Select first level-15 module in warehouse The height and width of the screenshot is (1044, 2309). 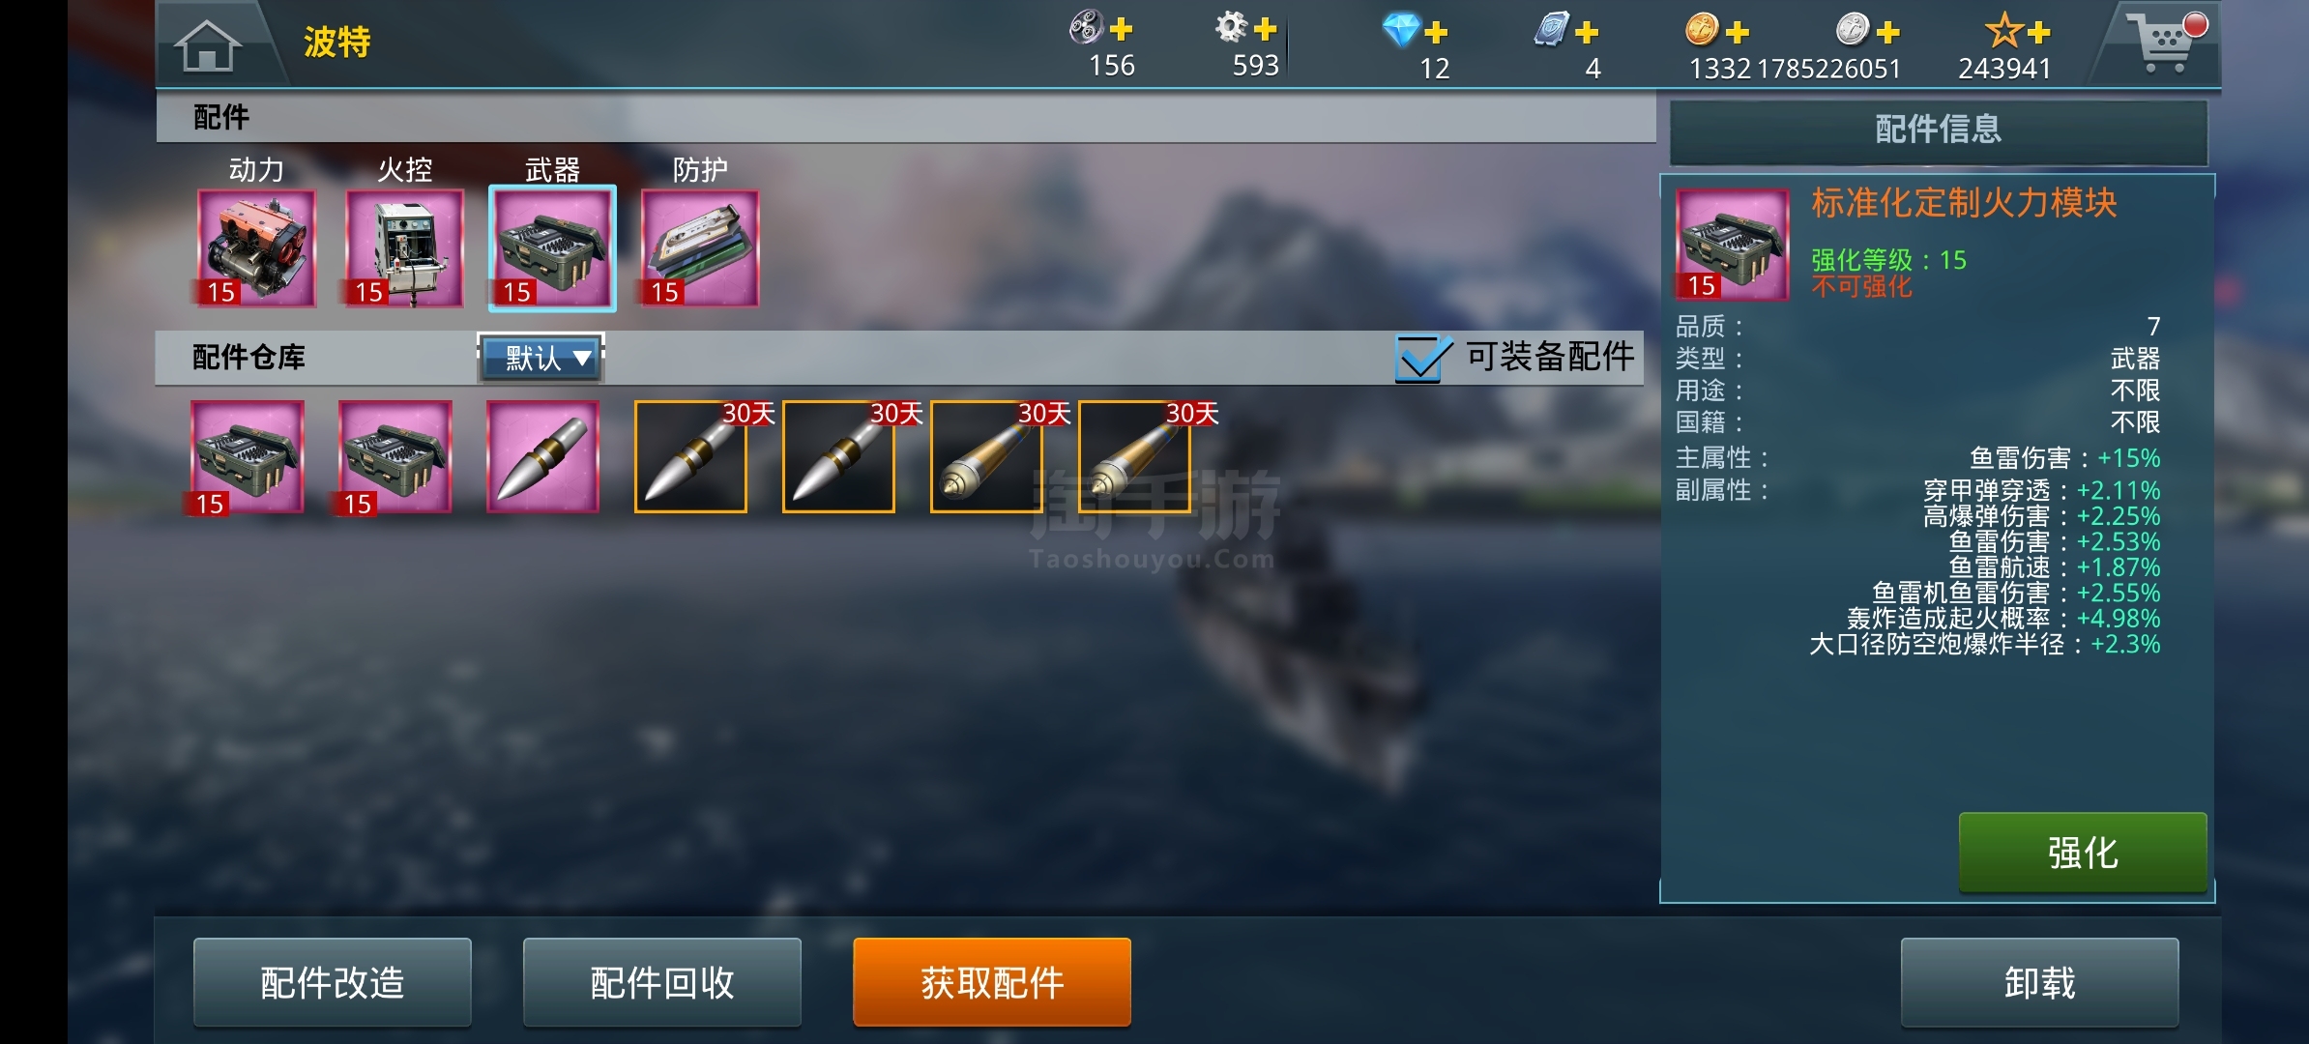point(248,456)
